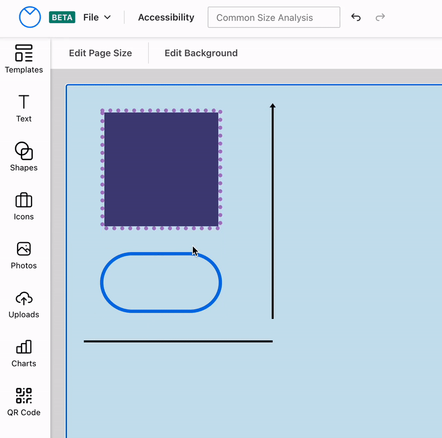Redo the last action
This screenshot has width=442, height=438.
click(380, 17)
